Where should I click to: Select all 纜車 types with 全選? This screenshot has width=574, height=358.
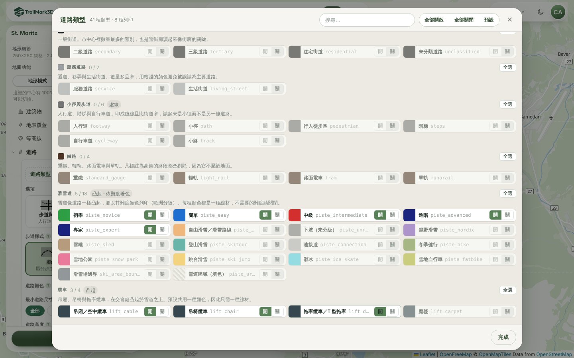point(508,290)
